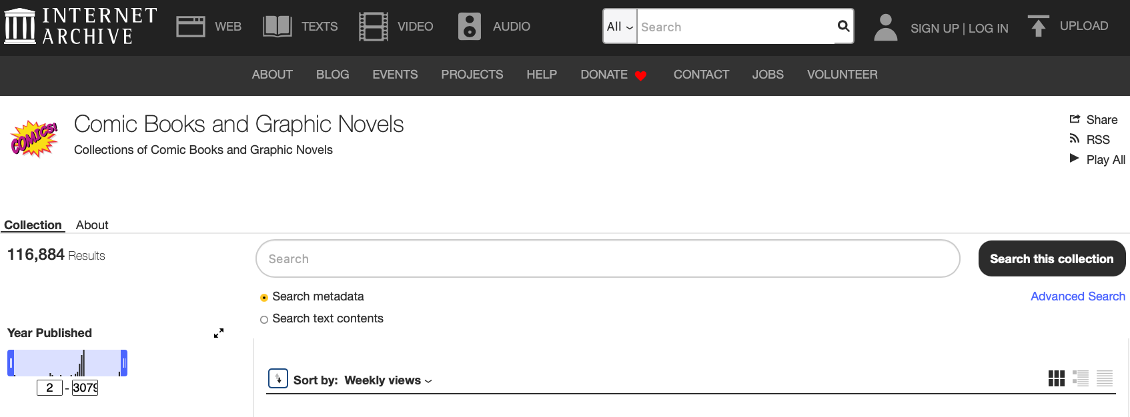Click the Audio speaker icon
This screenshot has width=1130, height=417.
[x=470, y=27]
